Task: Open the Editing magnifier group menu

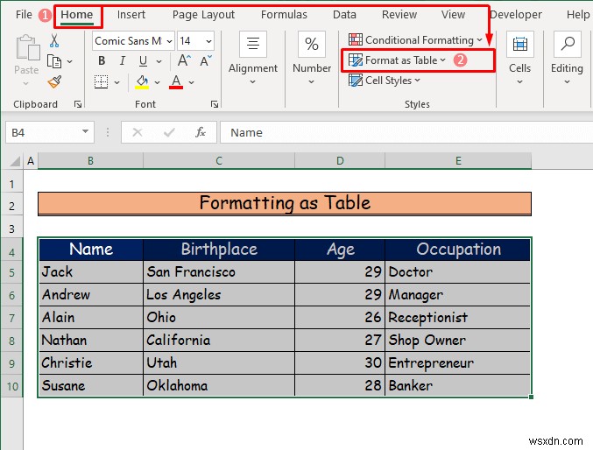Action: point(567,59)
